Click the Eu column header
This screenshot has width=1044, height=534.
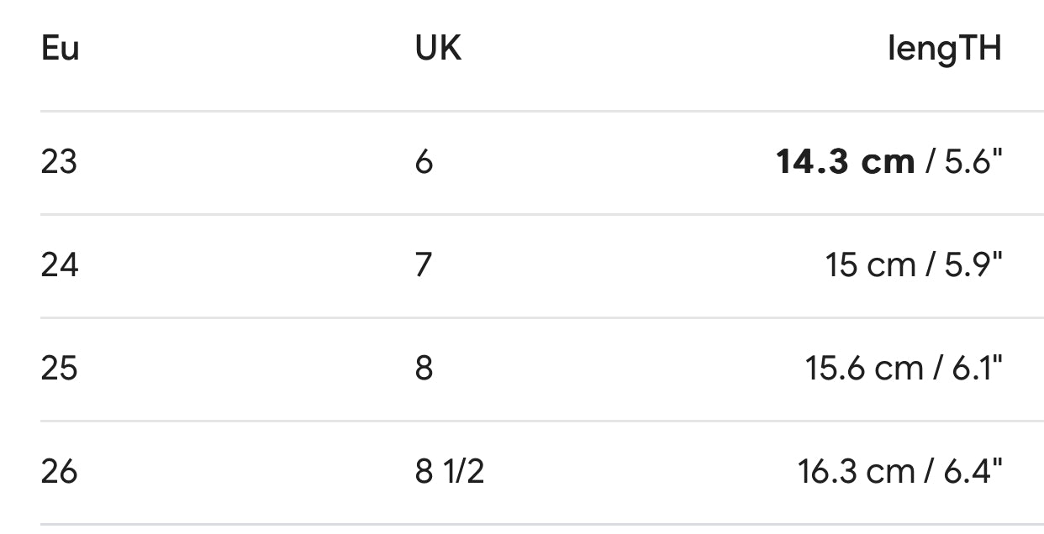60,49
